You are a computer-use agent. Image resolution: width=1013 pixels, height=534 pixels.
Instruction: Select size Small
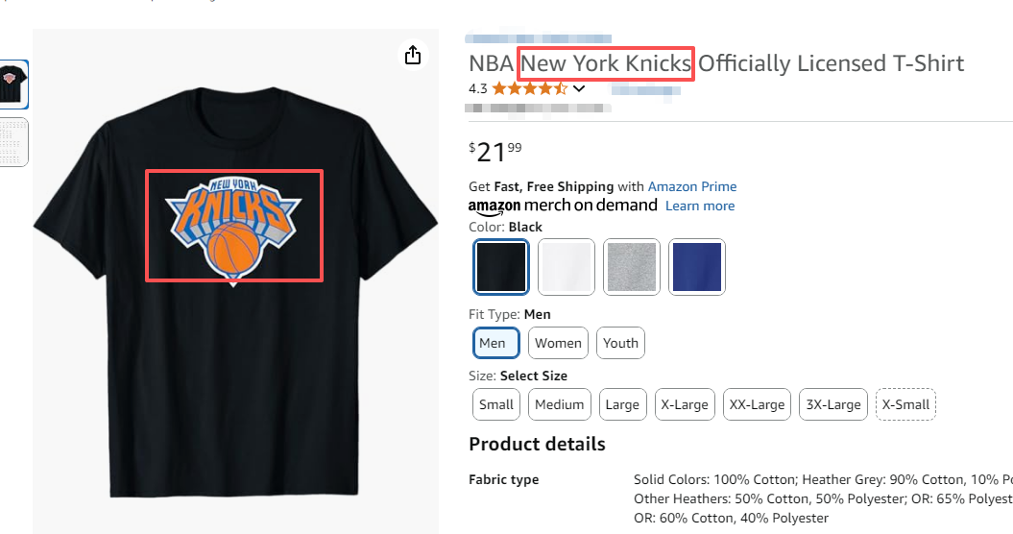click(496, 404)
